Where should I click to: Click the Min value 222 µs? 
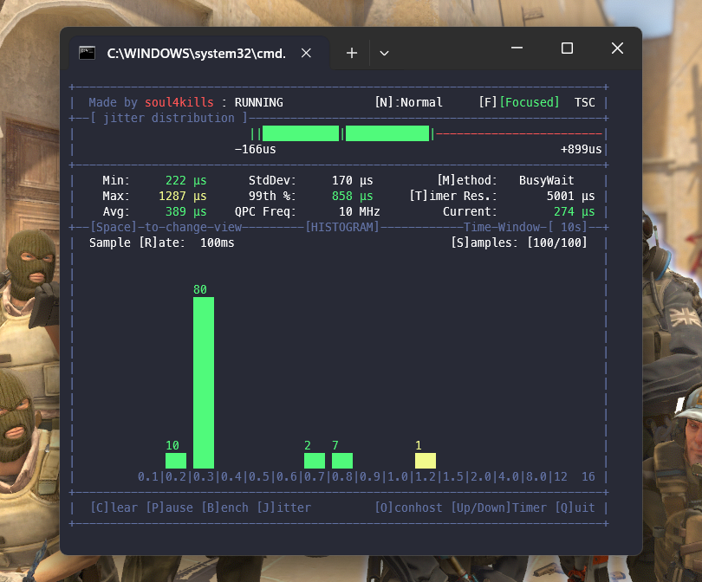185,180
